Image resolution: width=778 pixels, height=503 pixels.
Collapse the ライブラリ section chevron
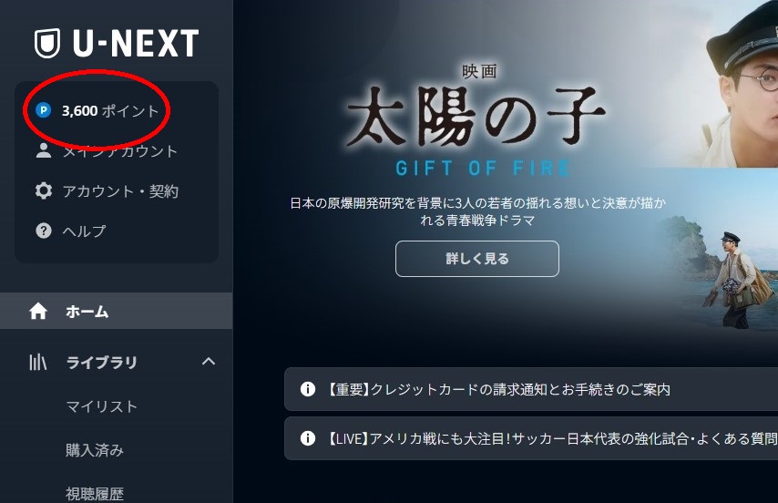(x=209, y=362)
